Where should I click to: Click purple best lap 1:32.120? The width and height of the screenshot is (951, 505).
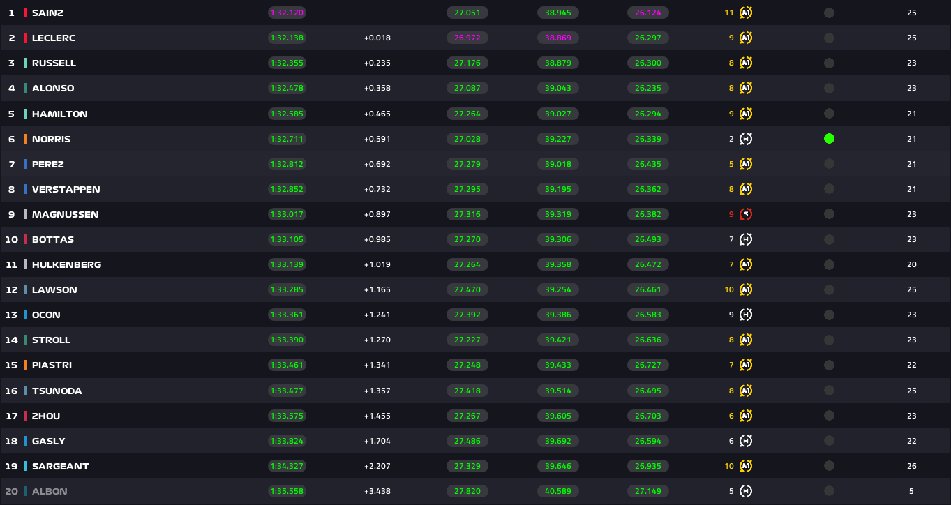[x=287, y=13]
